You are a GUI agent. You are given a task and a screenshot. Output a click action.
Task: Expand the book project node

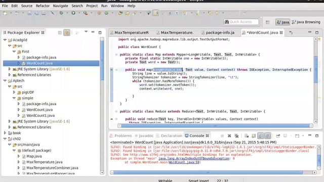pos(5,133)
